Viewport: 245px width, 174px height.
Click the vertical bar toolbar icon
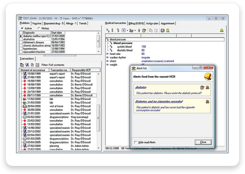coord(112,31)
